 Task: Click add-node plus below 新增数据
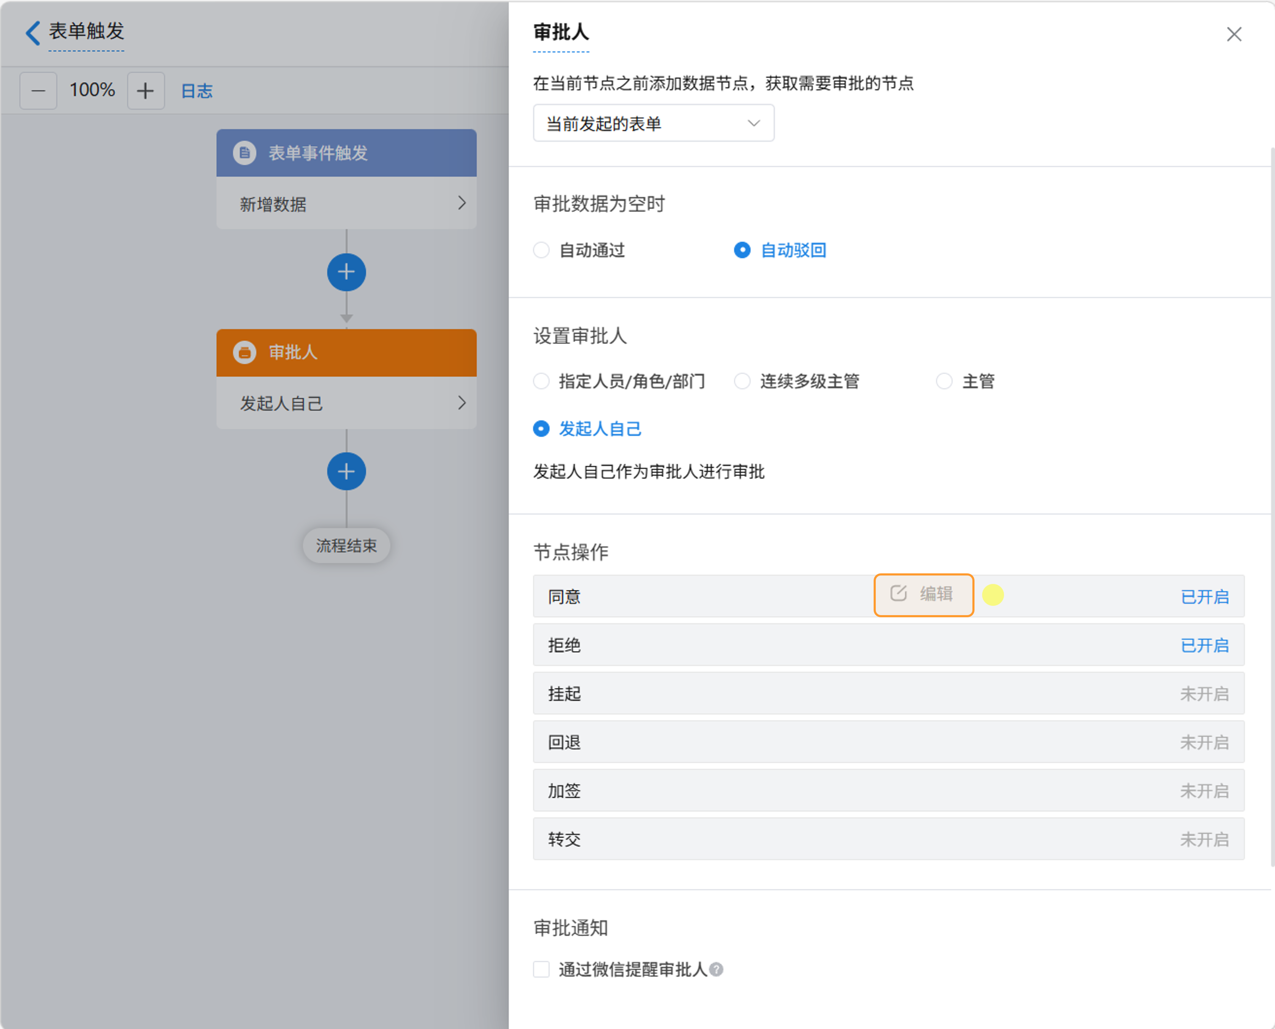point(346,272)
